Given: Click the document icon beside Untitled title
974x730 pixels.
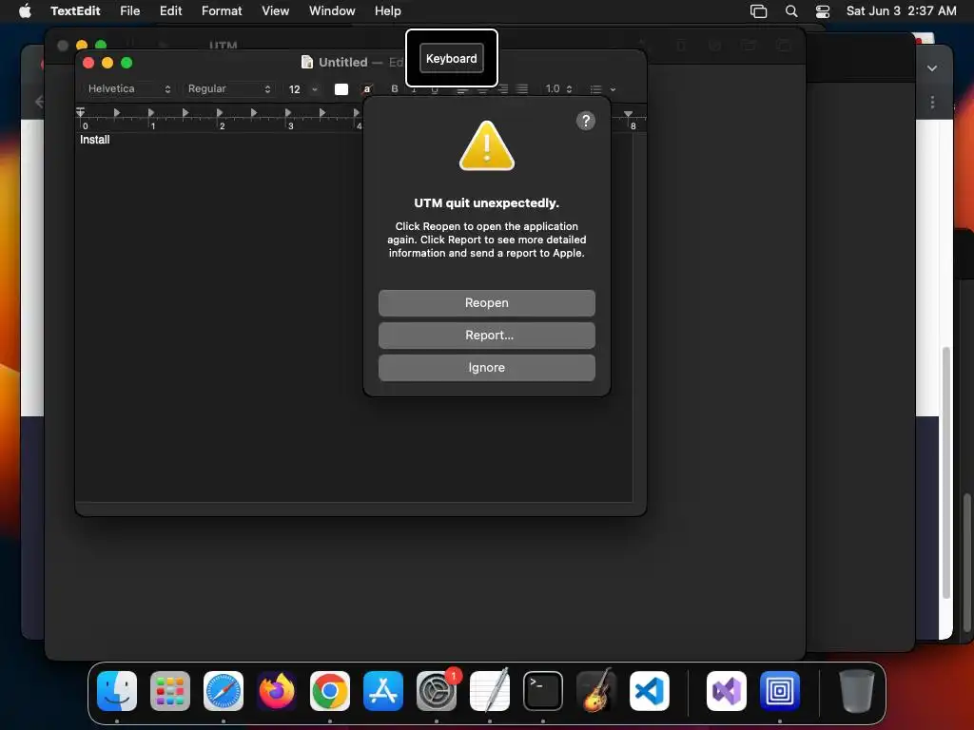Looking at the screenshot, I should (307, 62).
